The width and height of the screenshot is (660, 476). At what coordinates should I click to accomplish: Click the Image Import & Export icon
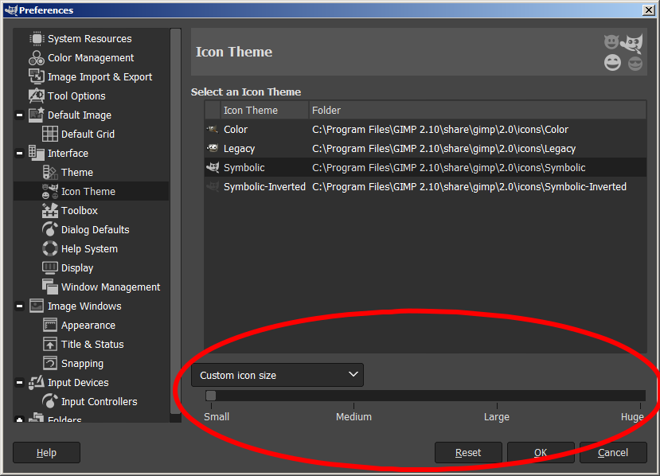[36, 76]
